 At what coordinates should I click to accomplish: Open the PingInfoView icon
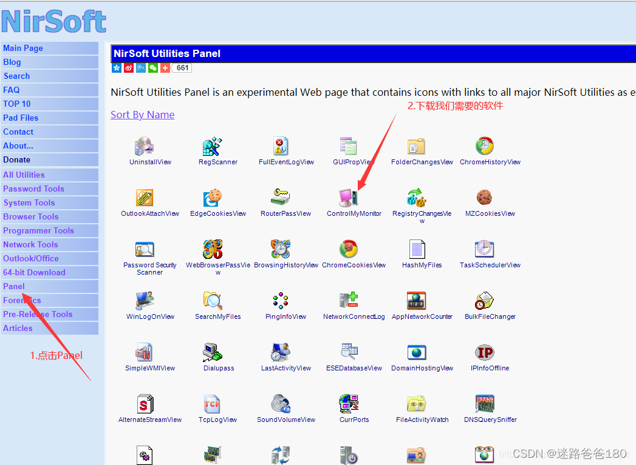tap(280, 301)
